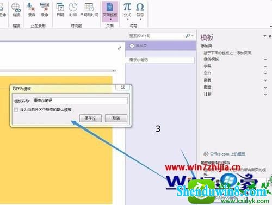Open Templates pane options dropdown

coord(265,36)
